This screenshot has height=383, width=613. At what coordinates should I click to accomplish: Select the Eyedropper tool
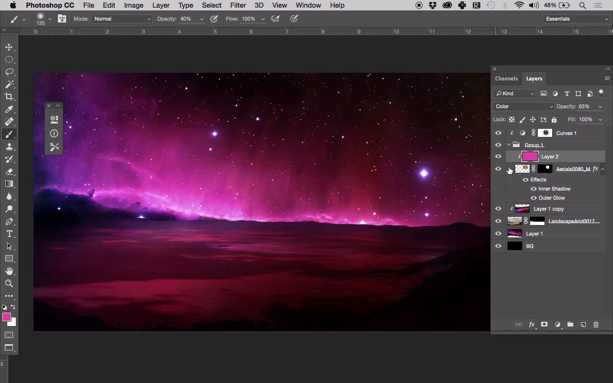pos(9,109)
